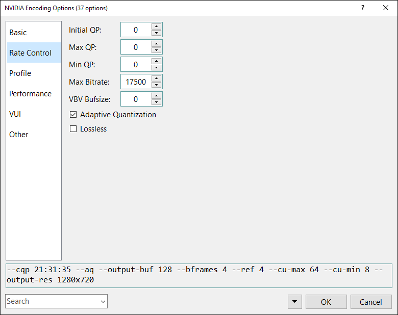This screenshot has height=315, width=398.
Task: Click the Max Bitrate field showing 17500
Action: coord(136,82)
